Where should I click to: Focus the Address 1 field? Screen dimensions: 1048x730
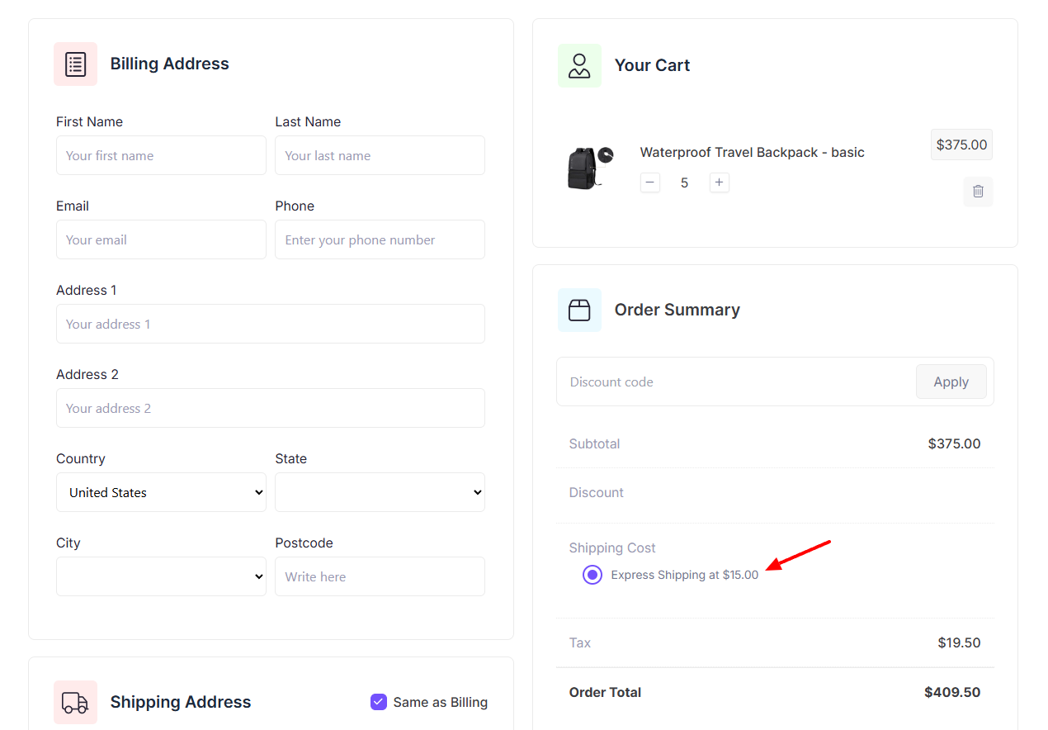coord(271,324)
